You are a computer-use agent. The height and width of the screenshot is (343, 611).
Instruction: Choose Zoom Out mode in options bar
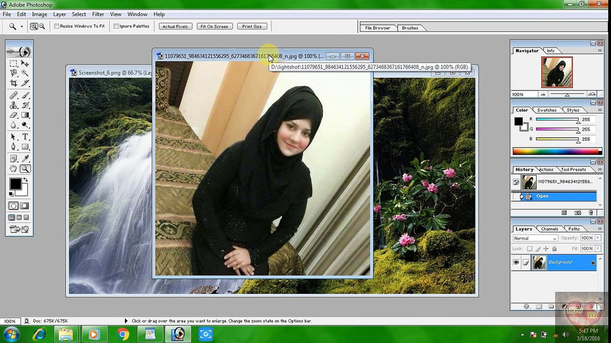point(42,27)
